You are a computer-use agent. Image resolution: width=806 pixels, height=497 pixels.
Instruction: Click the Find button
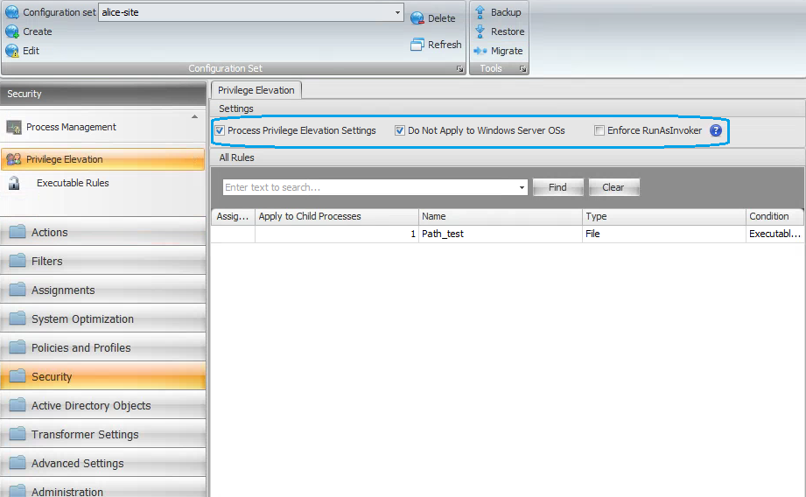pos(557,187)
